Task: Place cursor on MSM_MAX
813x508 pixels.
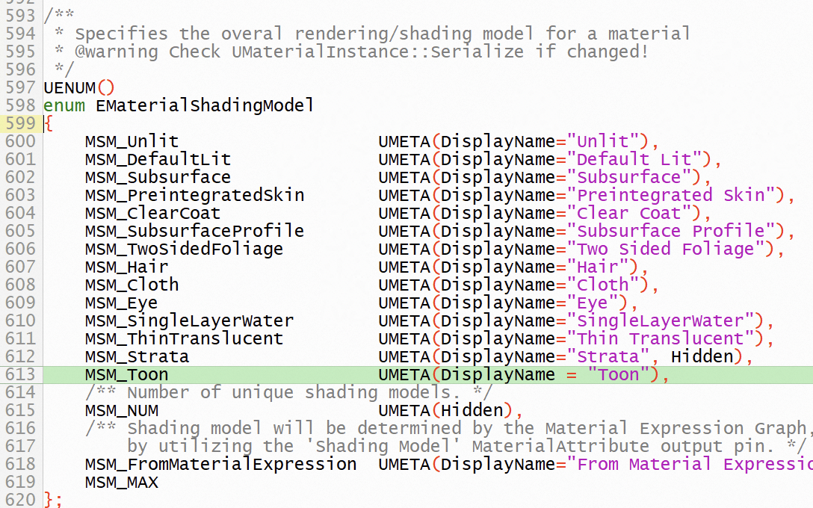Action: click(x=121, y=482)
